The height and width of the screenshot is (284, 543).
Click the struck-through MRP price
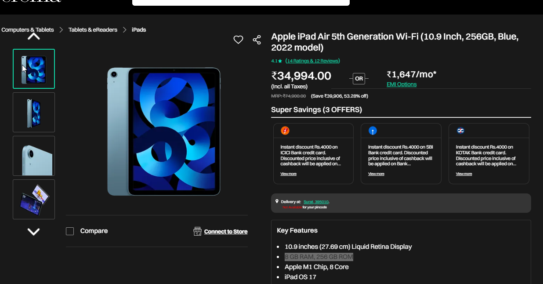[x=288, y=96]
